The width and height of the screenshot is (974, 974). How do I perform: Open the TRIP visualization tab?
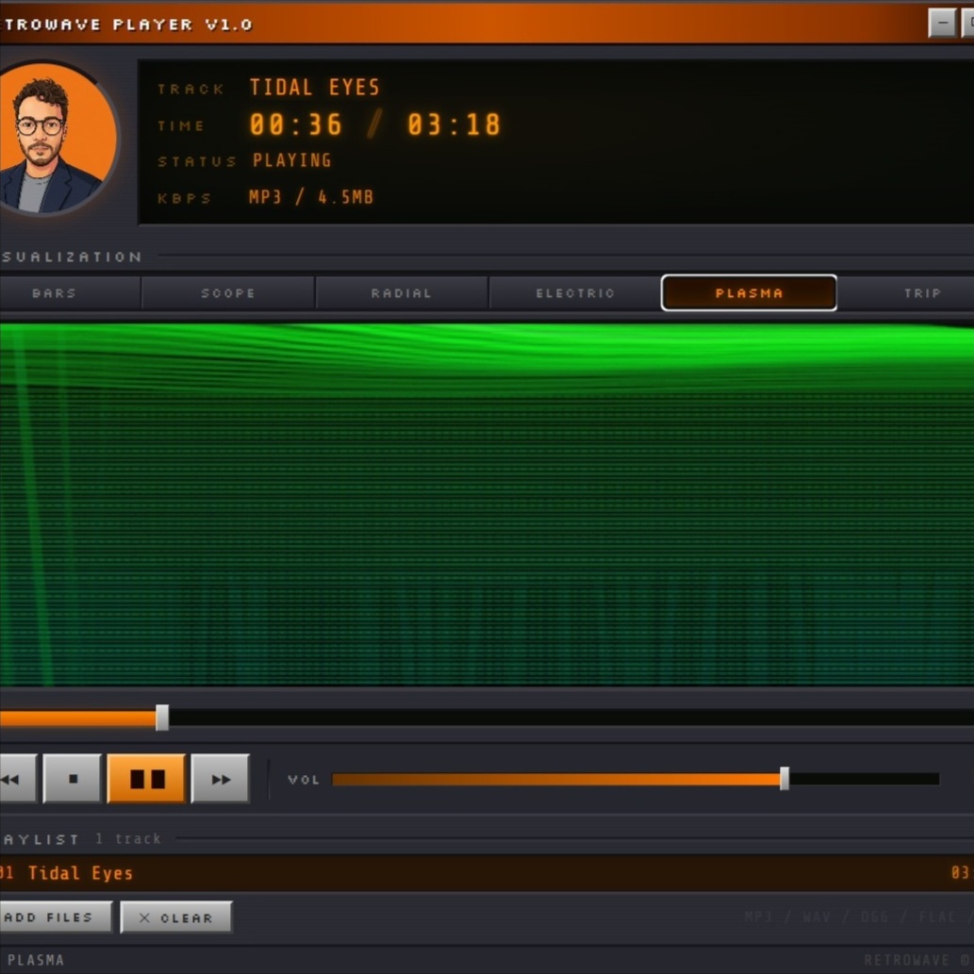(x=922, y=292)
